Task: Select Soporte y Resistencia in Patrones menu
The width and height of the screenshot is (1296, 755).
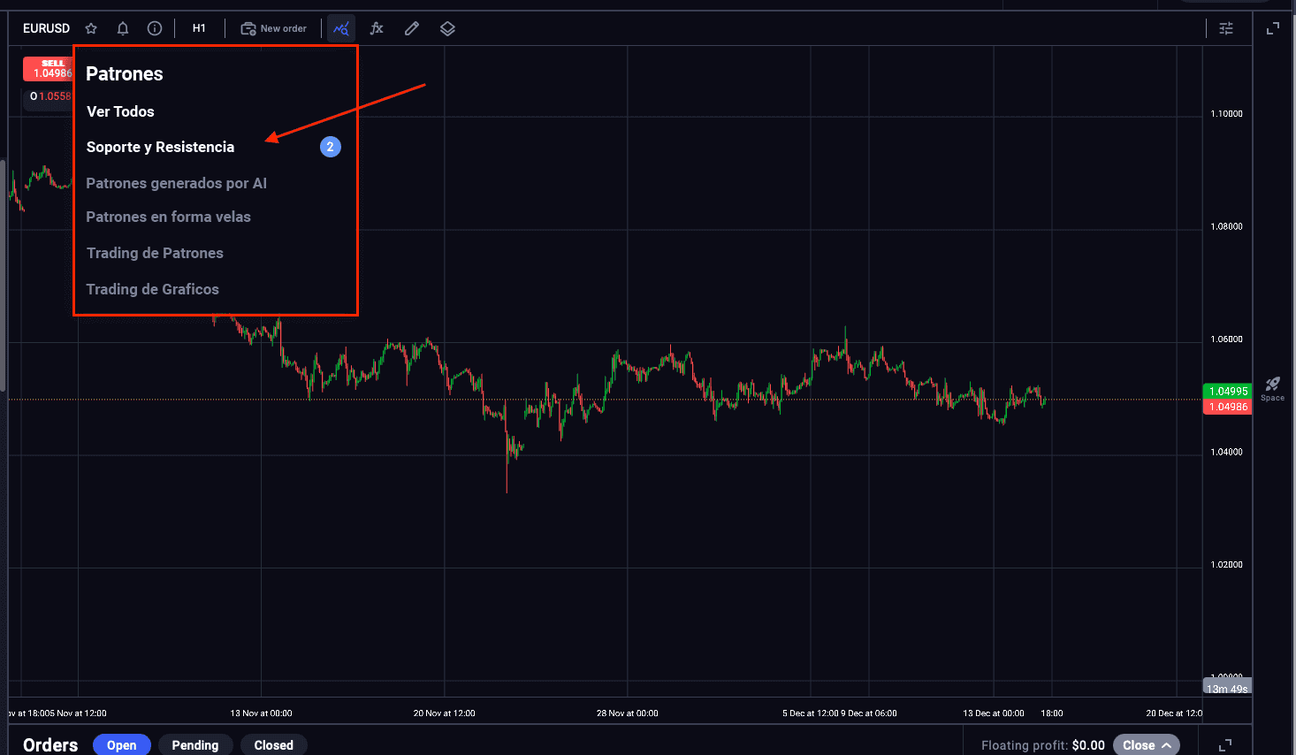Action: click(160, 147)
